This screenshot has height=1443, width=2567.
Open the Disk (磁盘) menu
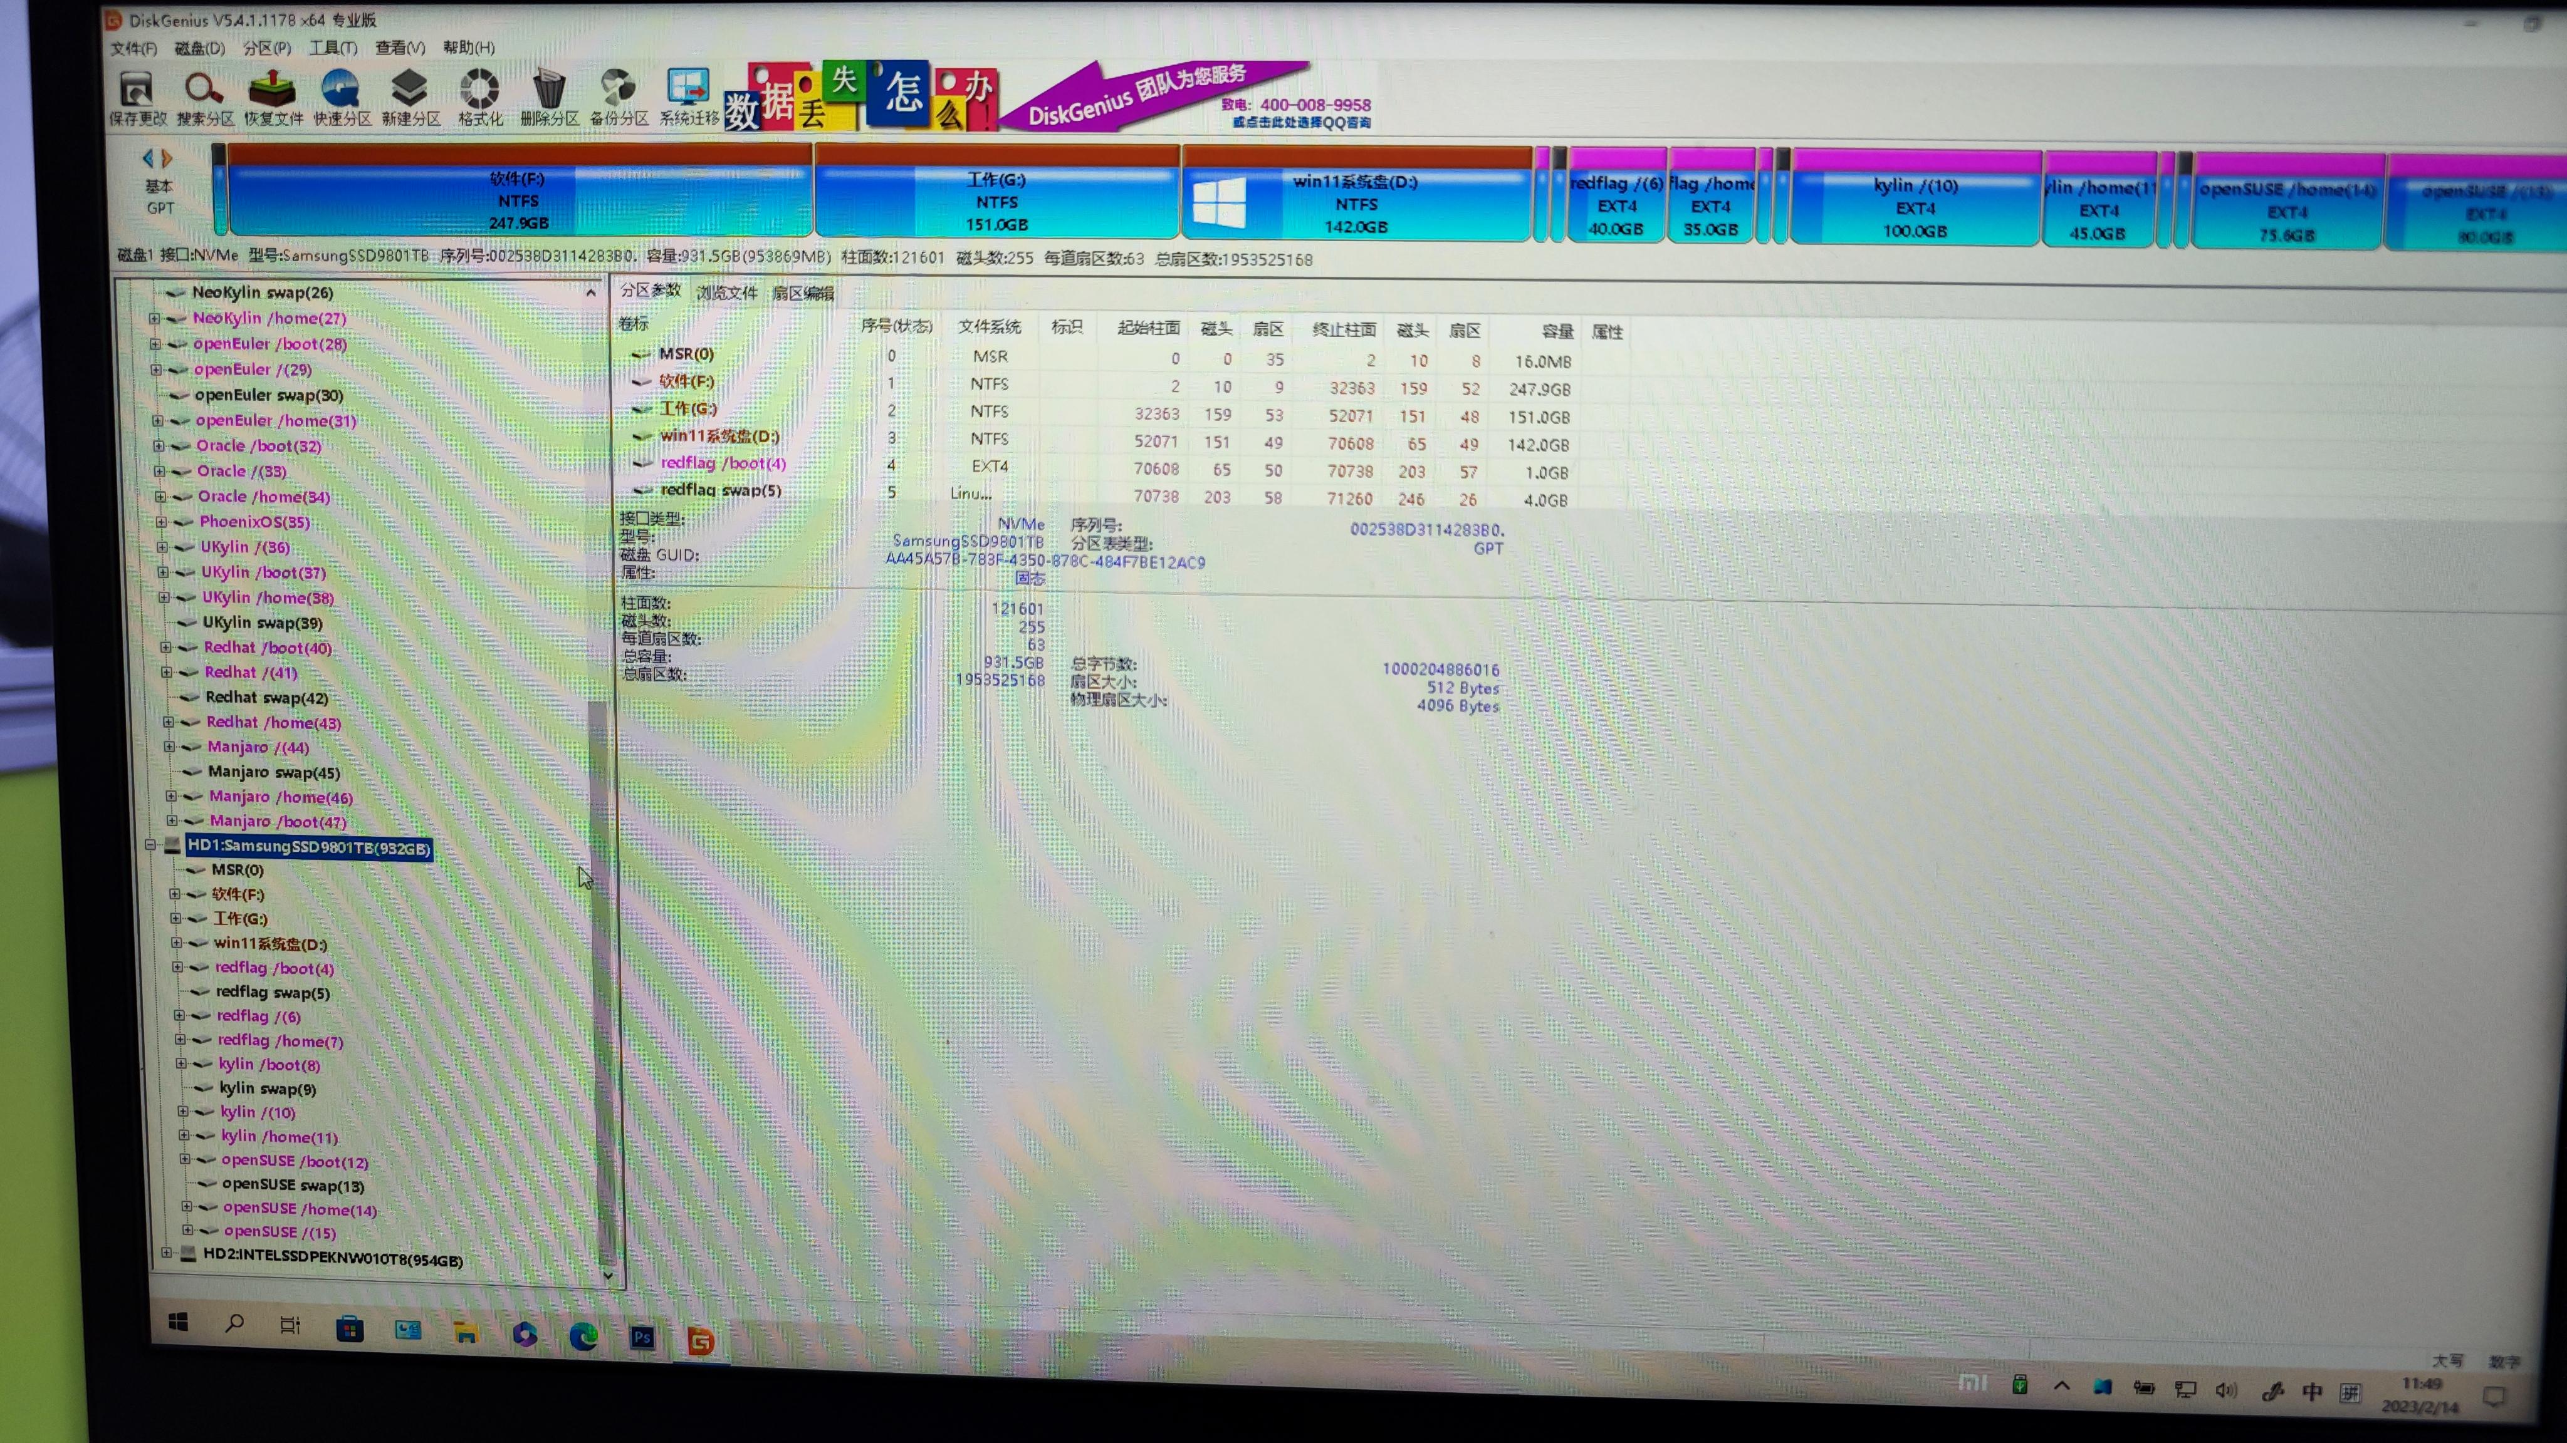199,48
